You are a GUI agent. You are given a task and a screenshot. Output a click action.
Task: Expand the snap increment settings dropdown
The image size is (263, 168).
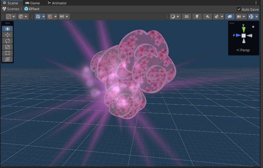point(67,17)
